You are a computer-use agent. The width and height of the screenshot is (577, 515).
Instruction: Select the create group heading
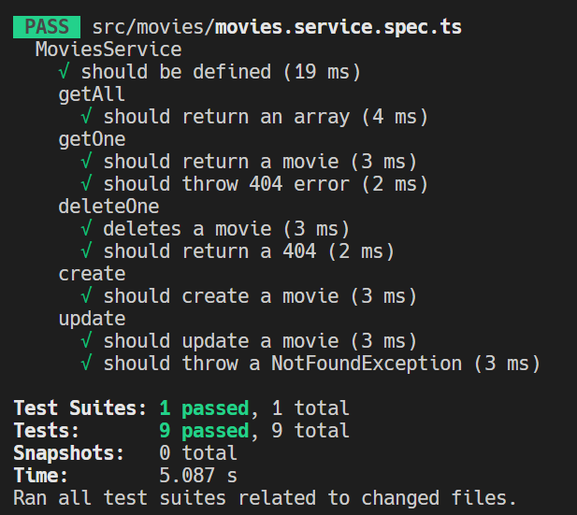(92, 274)
